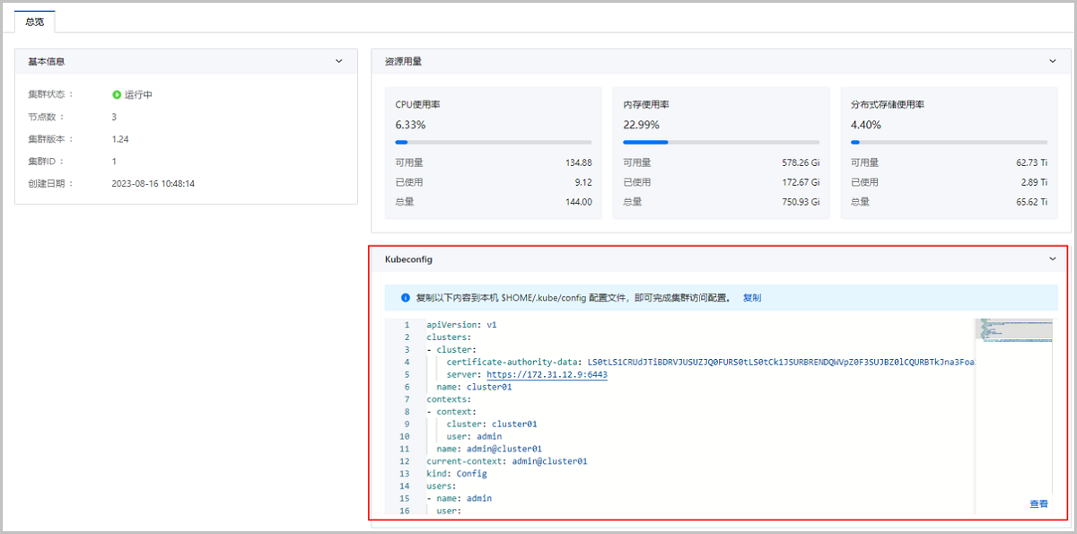Click the 创建日期 label

tap(51, 184)
